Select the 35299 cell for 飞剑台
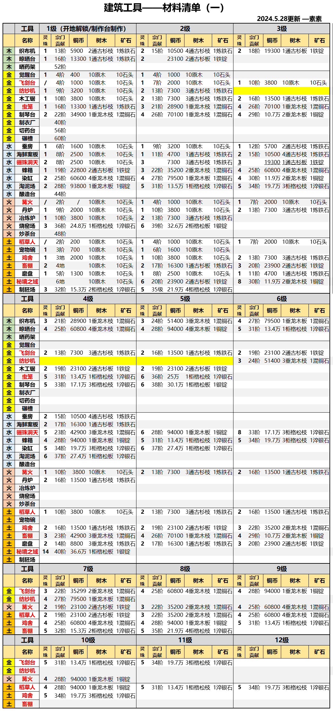Screen dimensions: 333x711 pos(78,591)
